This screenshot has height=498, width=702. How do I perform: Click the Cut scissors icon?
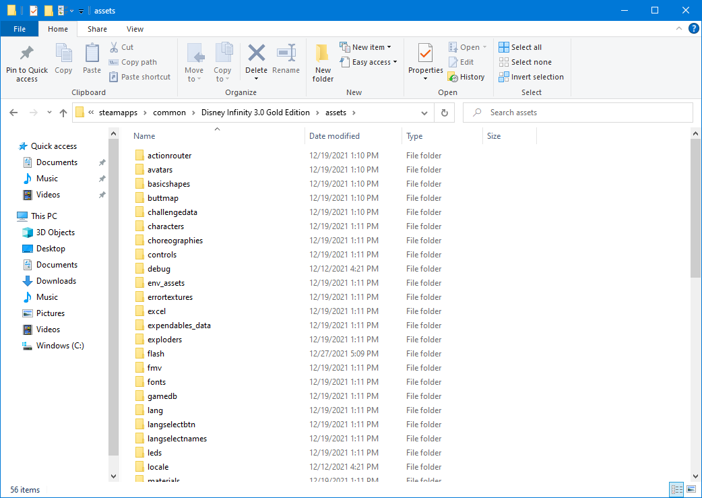pos(114,47)
